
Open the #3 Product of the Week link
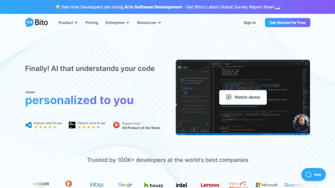coord(141,128)
